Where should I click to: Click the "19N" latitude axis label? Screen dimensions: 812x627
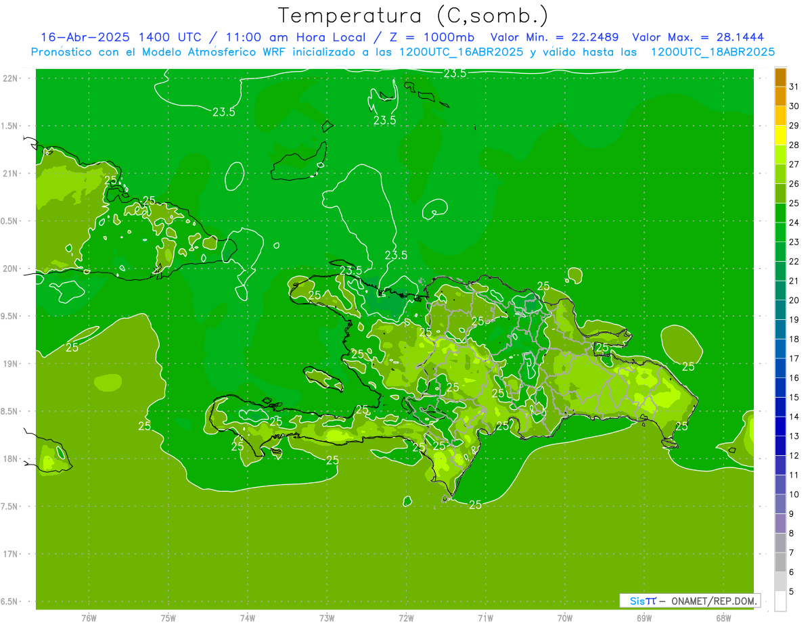(10, 364)
